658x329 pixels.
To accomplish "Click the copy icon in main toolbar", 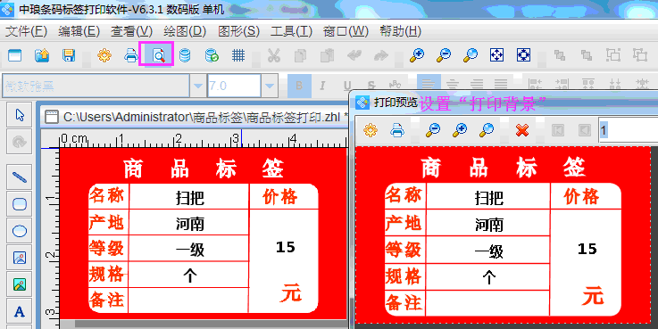I will point(301,55).
